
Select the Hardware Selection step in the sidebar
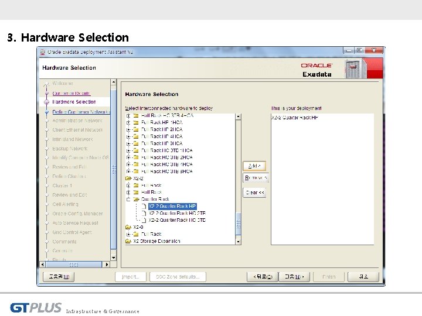[x=74, y=102]
